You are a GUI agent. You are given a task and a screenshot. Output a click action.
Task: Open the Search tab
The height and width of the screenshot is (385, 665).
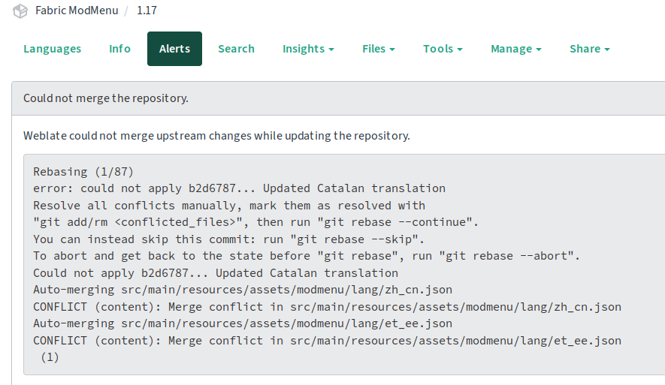[x=236, y=49]
